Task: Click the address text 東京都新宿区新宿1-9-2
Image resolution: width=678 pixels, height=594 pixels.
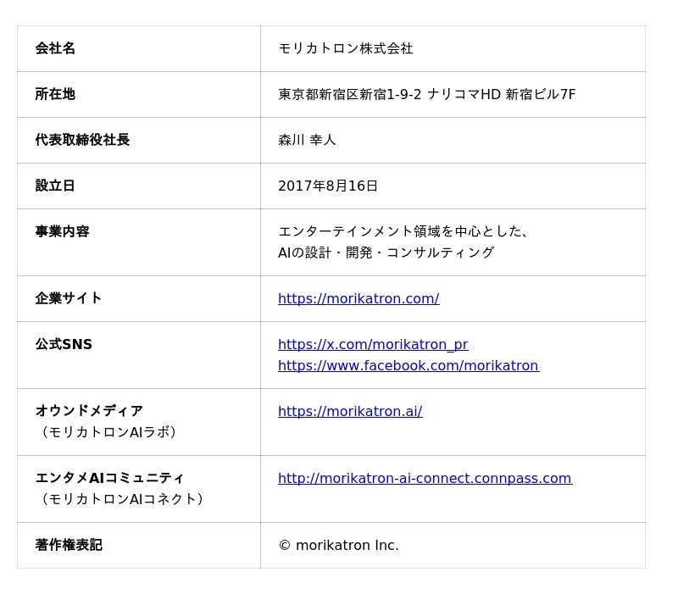Action: click(x=349, y=94)
